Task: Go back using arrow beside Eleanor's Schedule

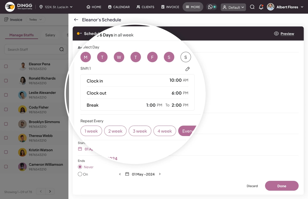Action: tap(76, 20)
